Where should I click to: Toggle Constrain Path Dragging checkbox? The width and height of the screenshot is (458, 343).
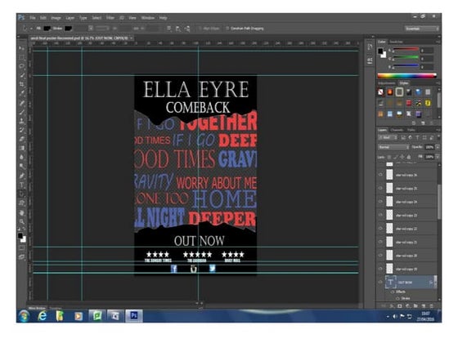(x=227, y=29)
